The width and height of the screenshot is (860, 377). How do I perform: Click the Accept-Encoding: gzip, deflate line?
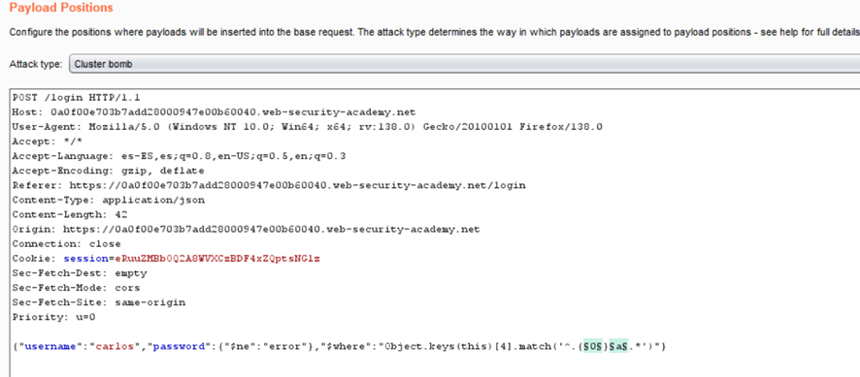click(108, 171)
